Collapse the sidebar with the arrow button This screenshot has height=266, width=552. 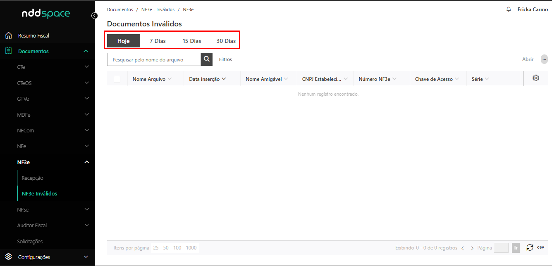pyautogui.click(x=95, y=16)
